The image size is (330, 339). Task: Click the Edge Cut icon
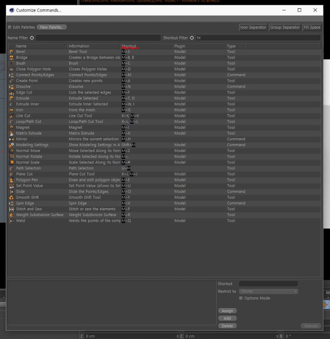pos(12,93)
